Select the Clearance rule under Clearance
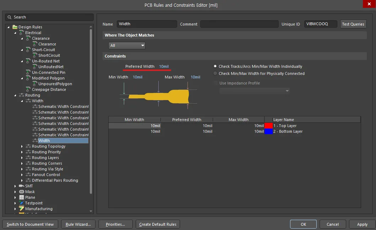Image resolution: width=376 pixels, height=230 pixels. click(47, 44)
